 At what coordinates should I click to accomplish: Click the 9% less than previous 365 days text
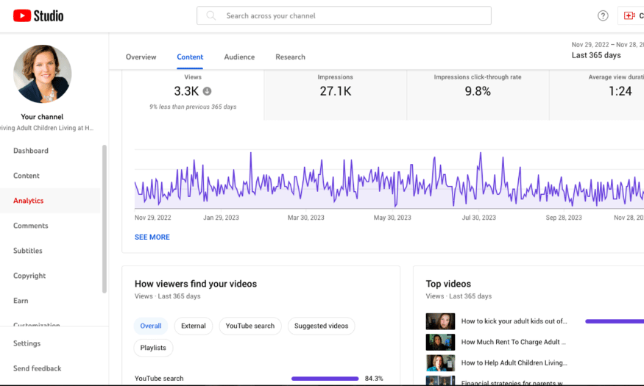[x=193, y=107]
